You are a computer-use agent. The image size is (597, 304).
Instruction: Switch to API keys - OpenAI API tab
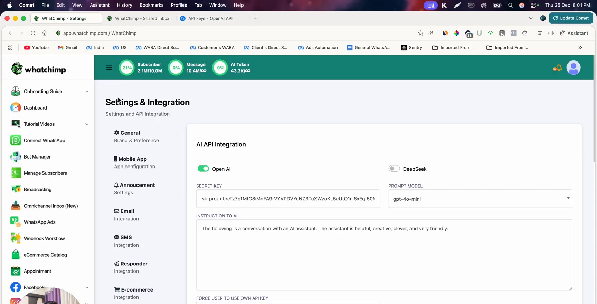(x=211, y=18)
